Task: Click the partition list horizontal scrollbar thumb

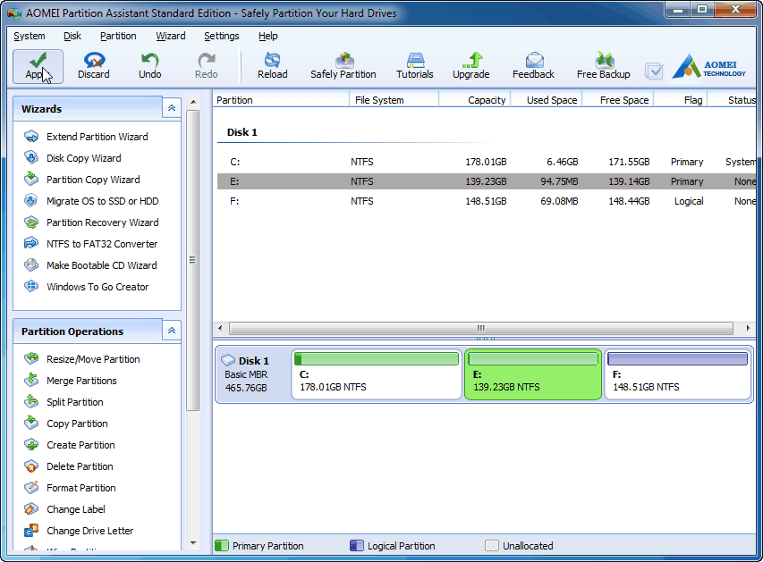Action: coord(480,328)
